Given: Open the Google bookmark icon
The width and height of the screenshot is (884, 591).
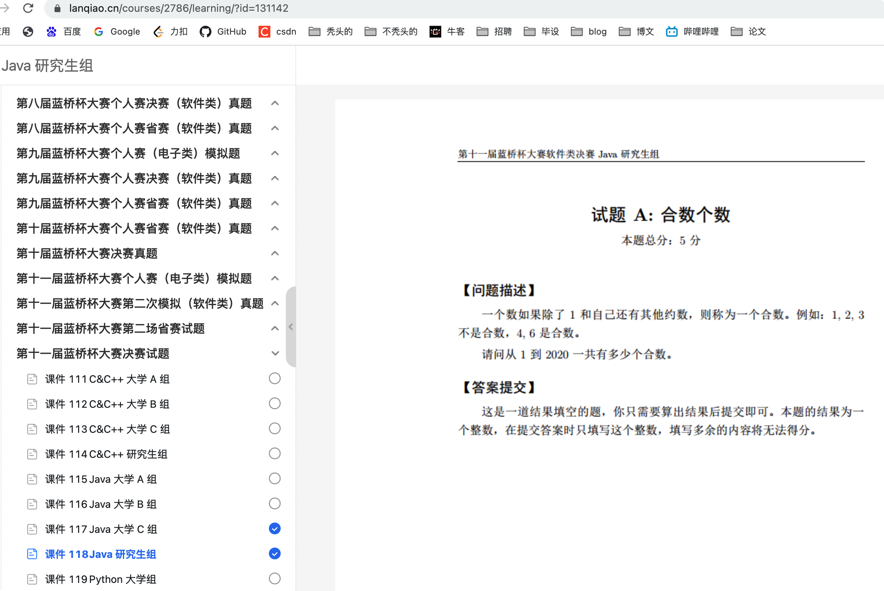Looking at the screenshot, I should [x=99, y=32].
